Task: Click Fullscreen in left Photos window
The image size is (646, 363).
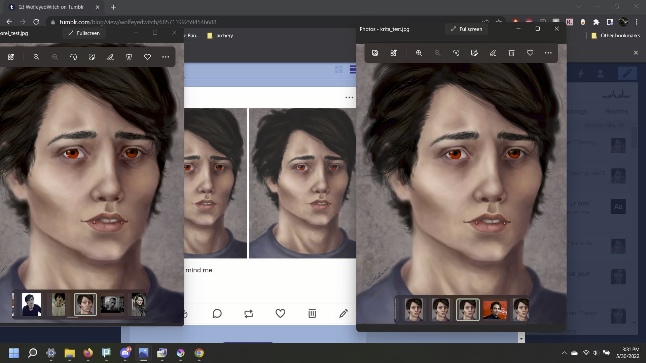Action: 84,33
